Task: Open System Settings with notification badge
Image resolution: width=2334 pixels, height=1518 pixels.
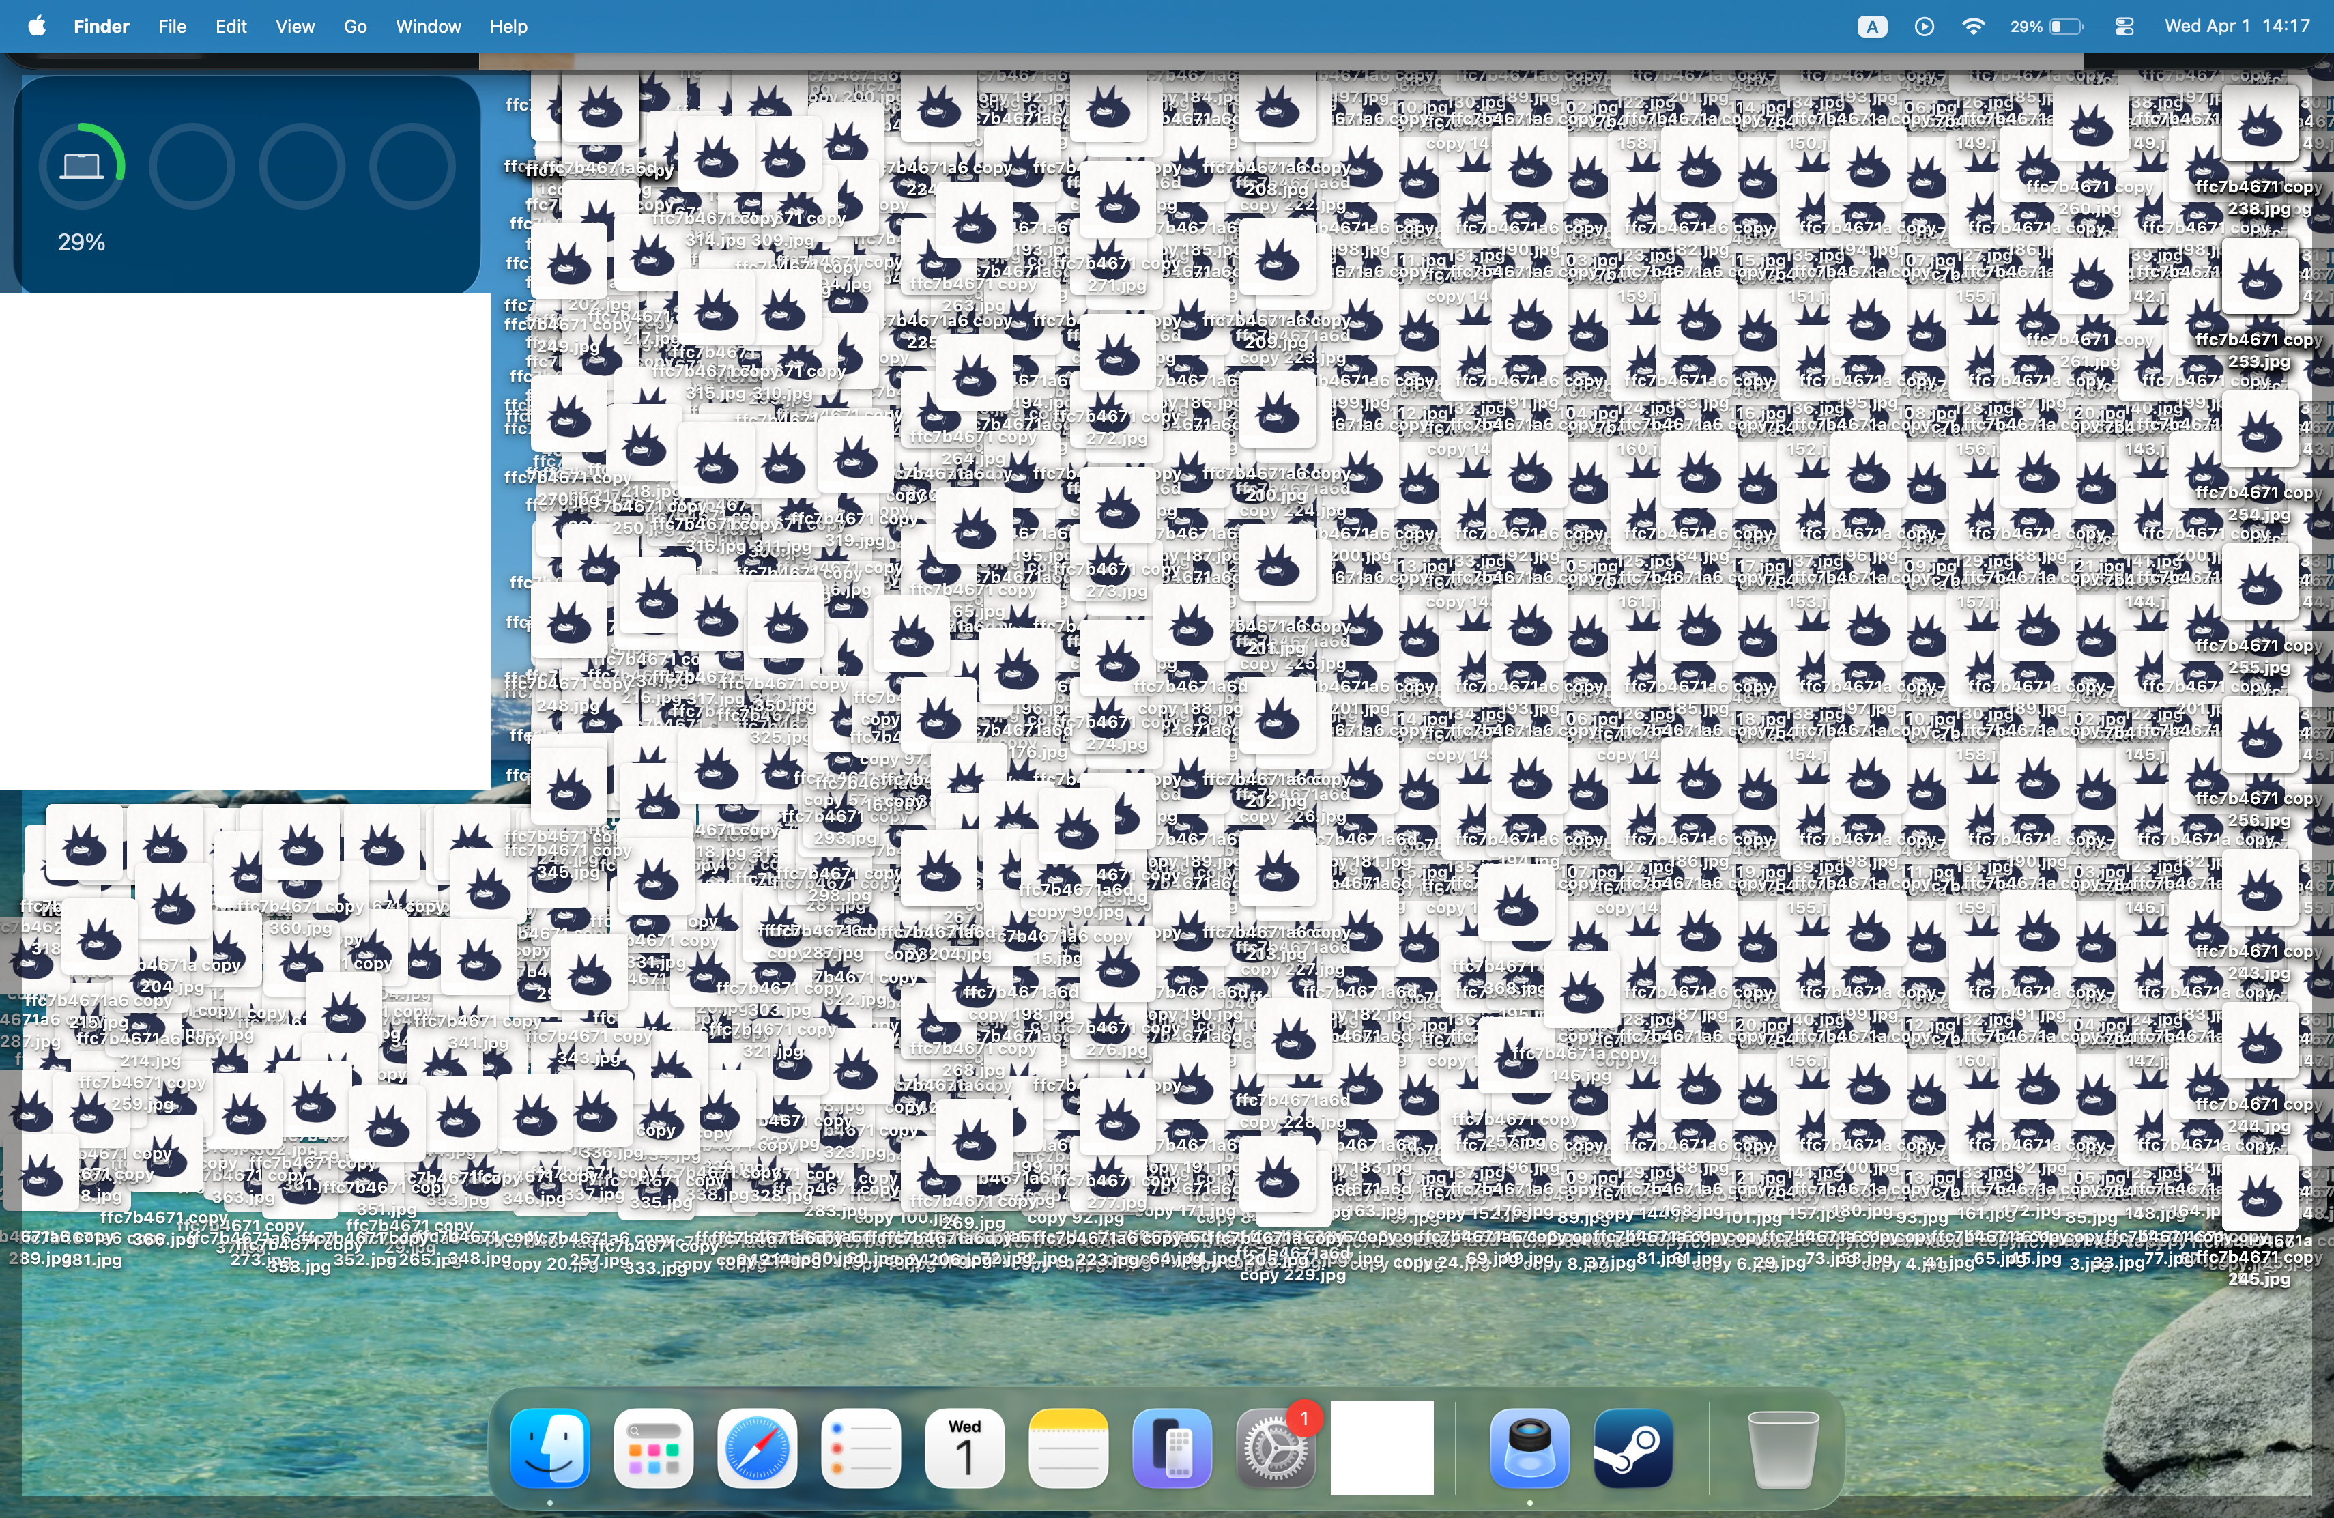Action: [x=1275, y=1448]
